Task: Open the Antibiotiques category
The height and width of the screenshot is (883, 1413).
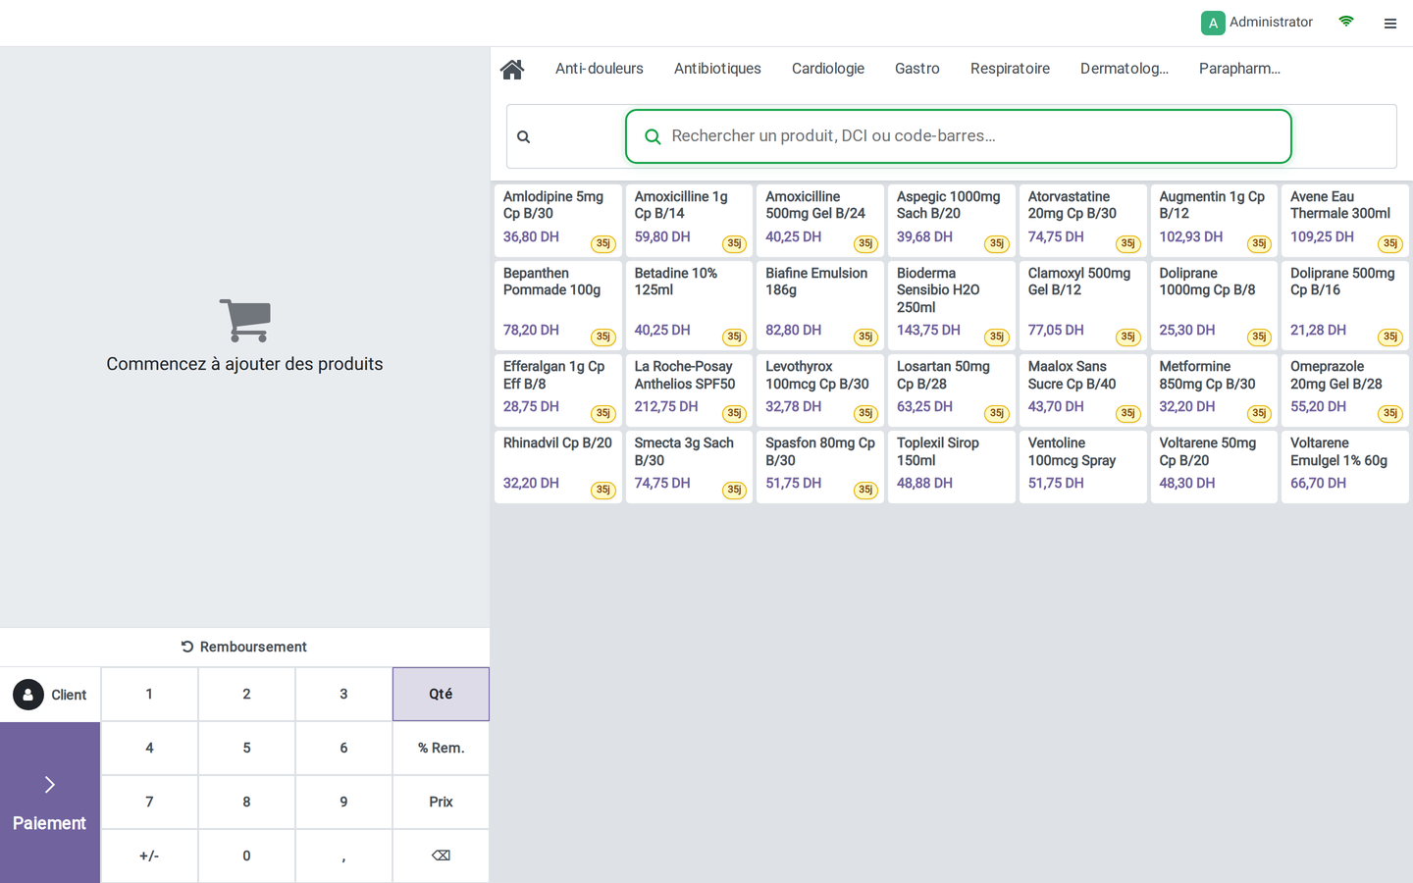Action: 717,69
